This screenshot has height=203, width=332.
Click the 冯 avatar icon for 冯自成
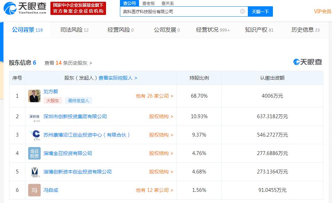[x=34, y=190]
